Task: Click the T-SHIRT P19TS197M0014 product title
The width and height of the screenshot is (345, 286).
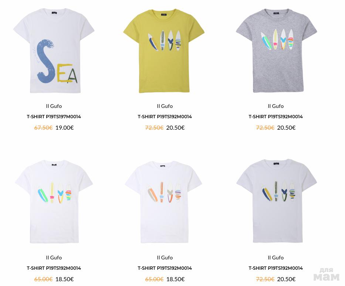Action: click(x=54, y=117)
